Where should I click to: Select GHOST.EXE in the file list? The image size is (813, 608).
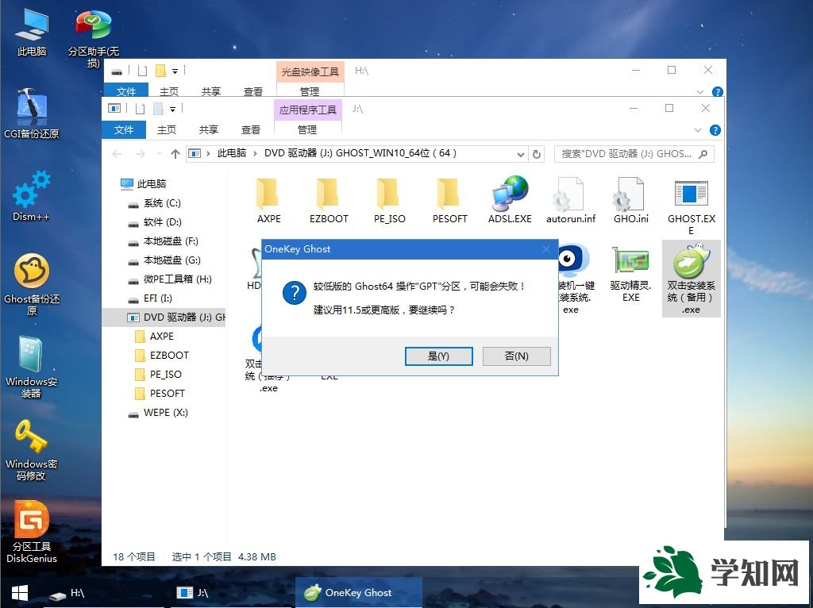[x=690, y=198]
